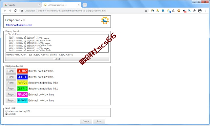Click the 'External nofollow links' label

[41, 101]
